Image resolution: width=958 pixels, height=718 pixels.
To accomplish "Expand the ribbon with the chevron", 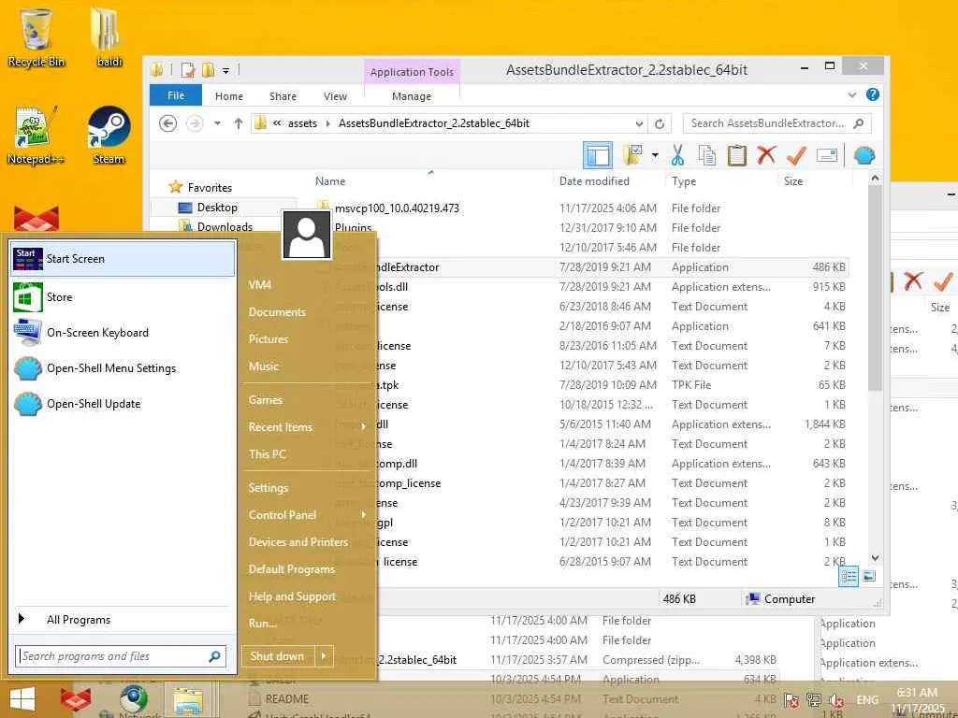I will click(852, 95).
